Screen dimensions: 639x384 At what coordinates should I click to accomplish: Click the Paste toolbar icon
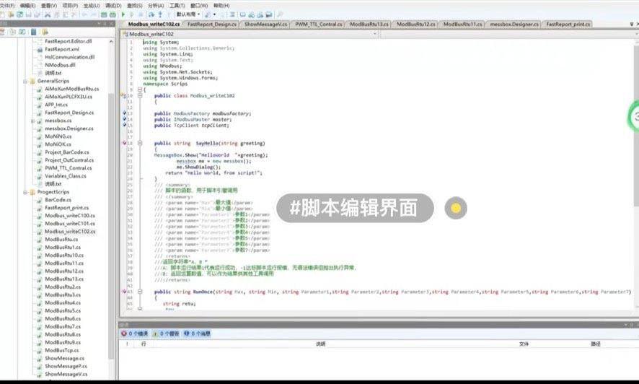pos(65,14)
